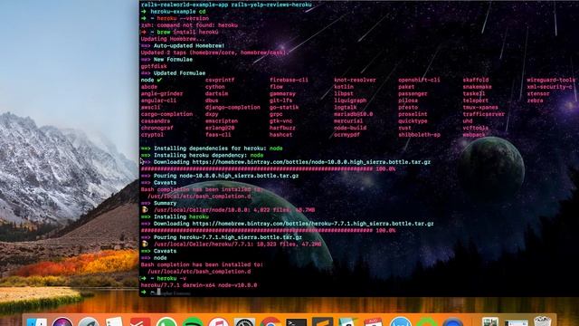Click the 'shibboleth-sp' formula
This screenshot has width=579, height=326.
[x=419, y=135]
